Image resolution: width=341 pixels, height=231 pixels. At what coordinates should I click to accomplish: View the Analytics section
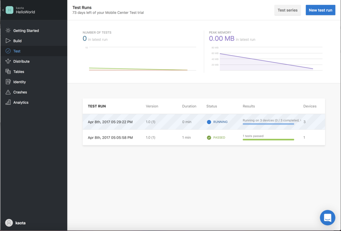[34, 102]
